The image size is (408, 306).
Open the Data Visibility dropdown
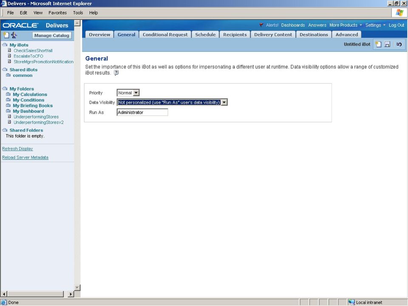point(224,102)
